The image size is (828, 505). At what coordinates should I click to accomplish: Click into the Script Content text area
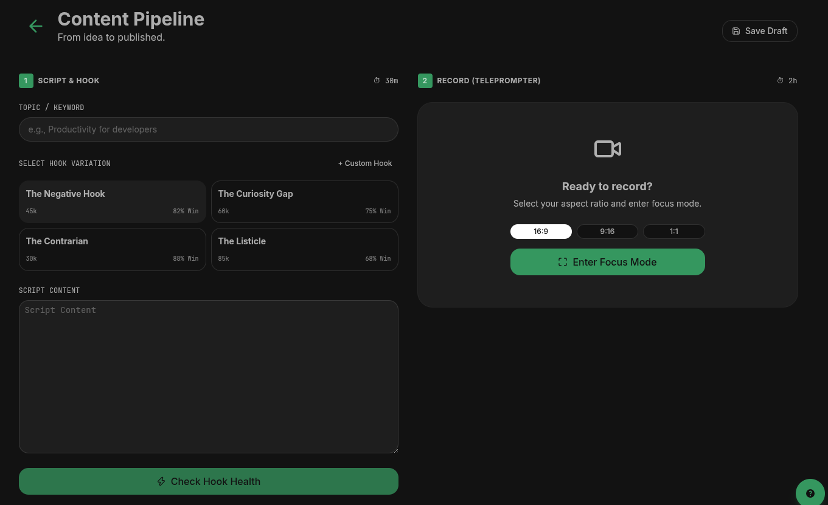click(x=209, y=377)
